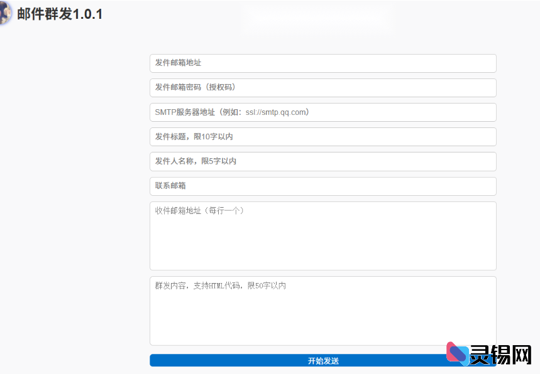Focus the 发件邮箱地址 input field
Viewport: 540px width, 374px height.
(x=322, y=63)
